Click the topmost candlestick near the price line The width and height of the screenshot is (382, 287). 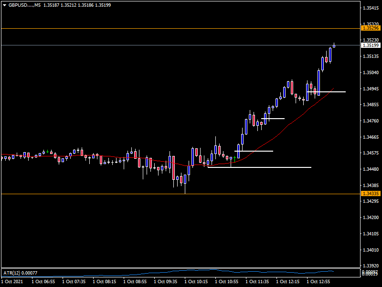(333, 45)
